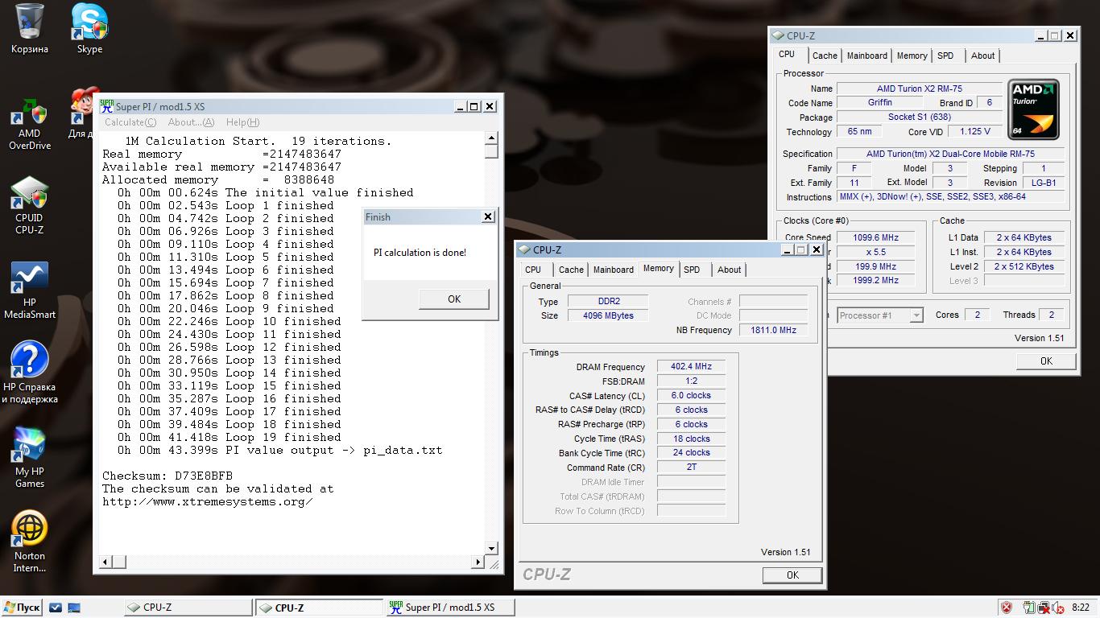Click the memory Type DDR2 field
The height and width of the screenshot is (618, 1100).
[x=608, y=301]
